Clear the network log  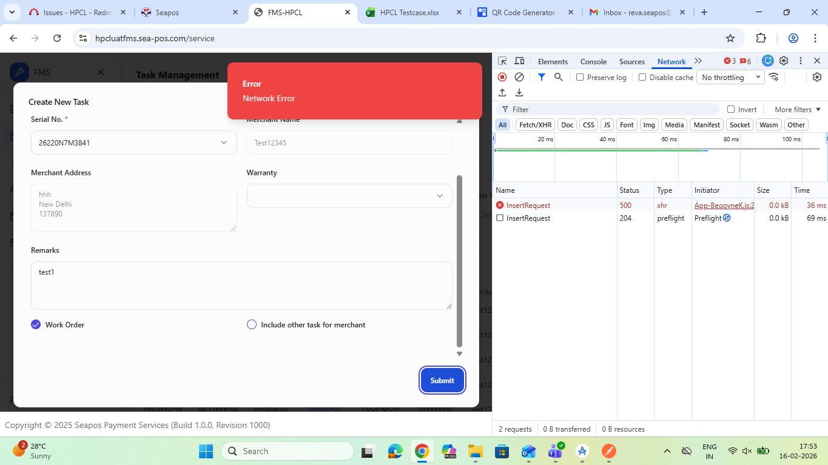[519, 77]
